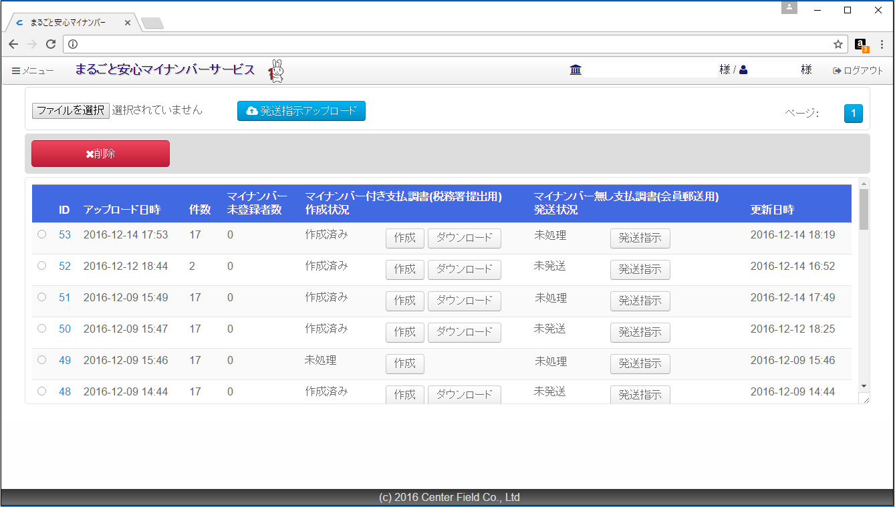Click the 未処理 creation status in row 49
Screen dimensions: 895x507
pos(320,360)
